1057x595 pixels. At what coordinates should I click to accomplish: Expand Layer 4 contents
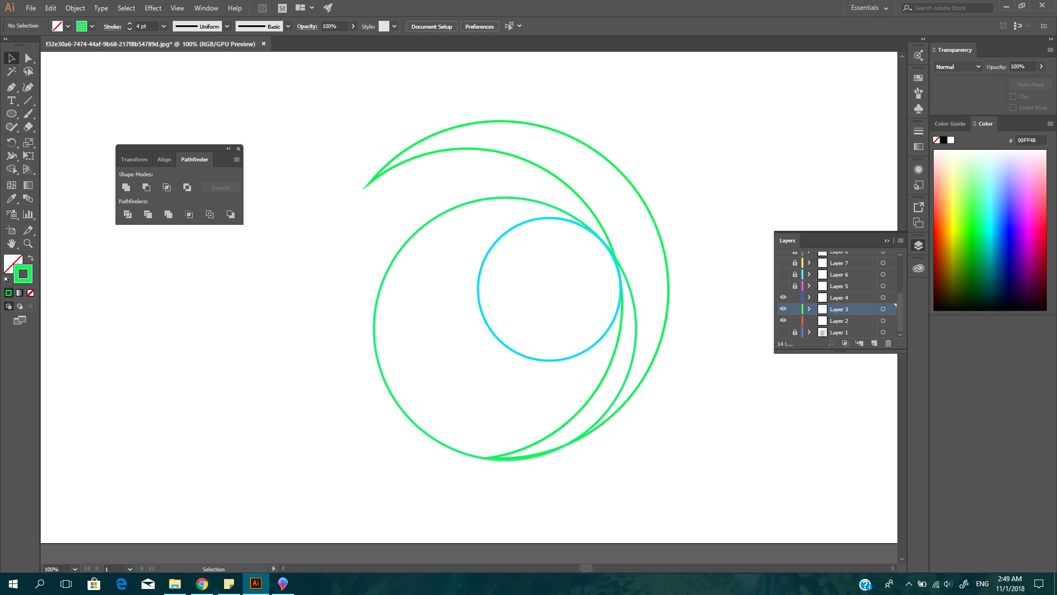pyautogui.click(x=809, y=297)
